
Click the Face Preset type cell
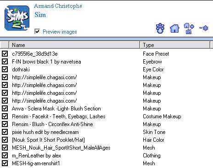coord(156,54)
